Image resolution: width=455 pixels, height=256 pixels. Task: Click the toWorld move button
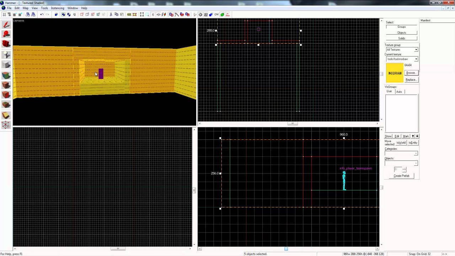tap(401, 143)
